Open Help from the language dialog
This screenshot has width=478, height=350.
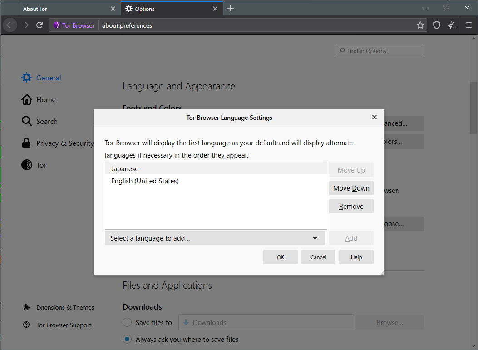coord(356,257)
